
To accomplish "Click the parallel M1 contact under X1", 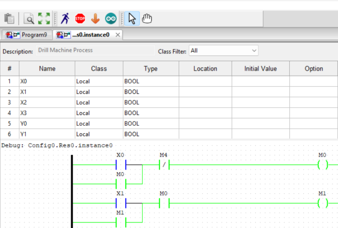I will 121,222.
